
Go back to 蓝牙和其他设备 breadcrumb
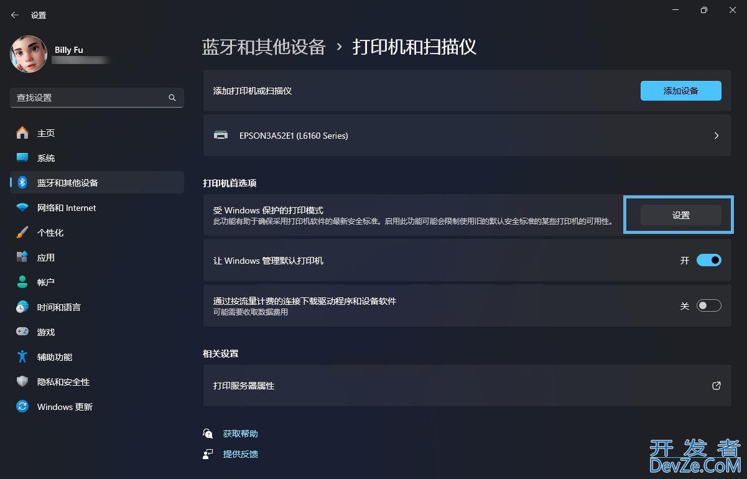tap(264, 47)
